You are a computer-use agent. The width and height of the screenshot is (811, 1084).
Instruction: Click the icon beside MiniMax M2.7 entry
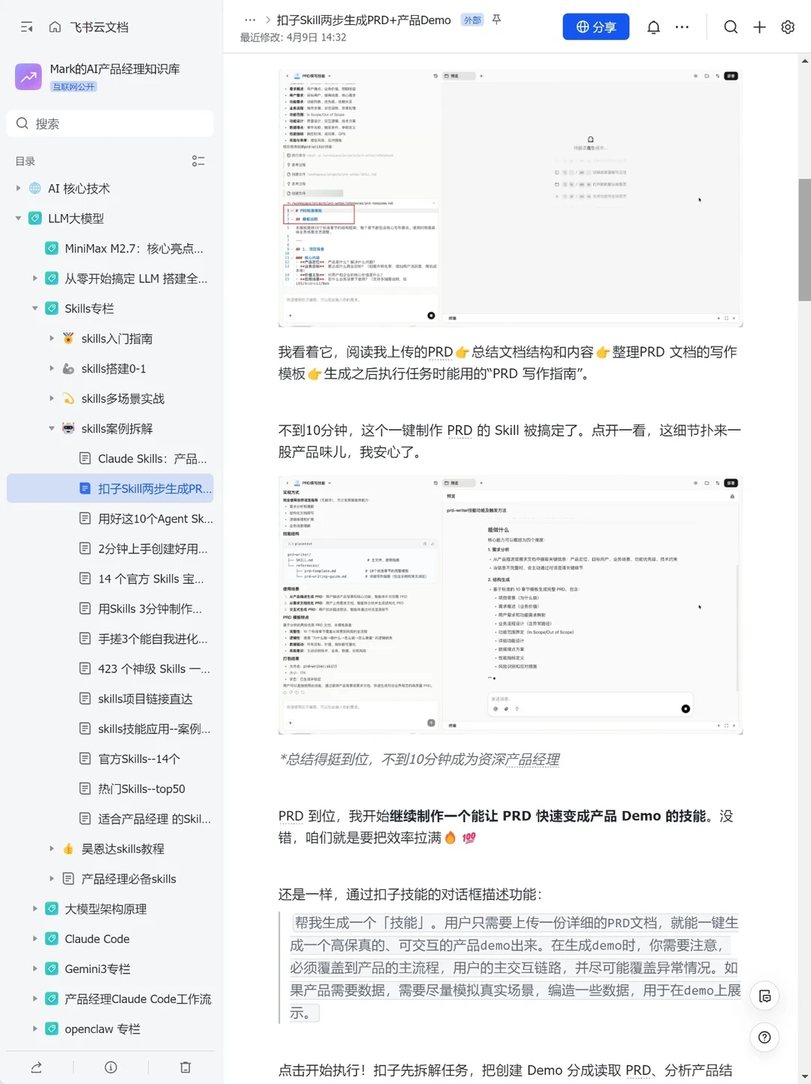click(52, 249)
